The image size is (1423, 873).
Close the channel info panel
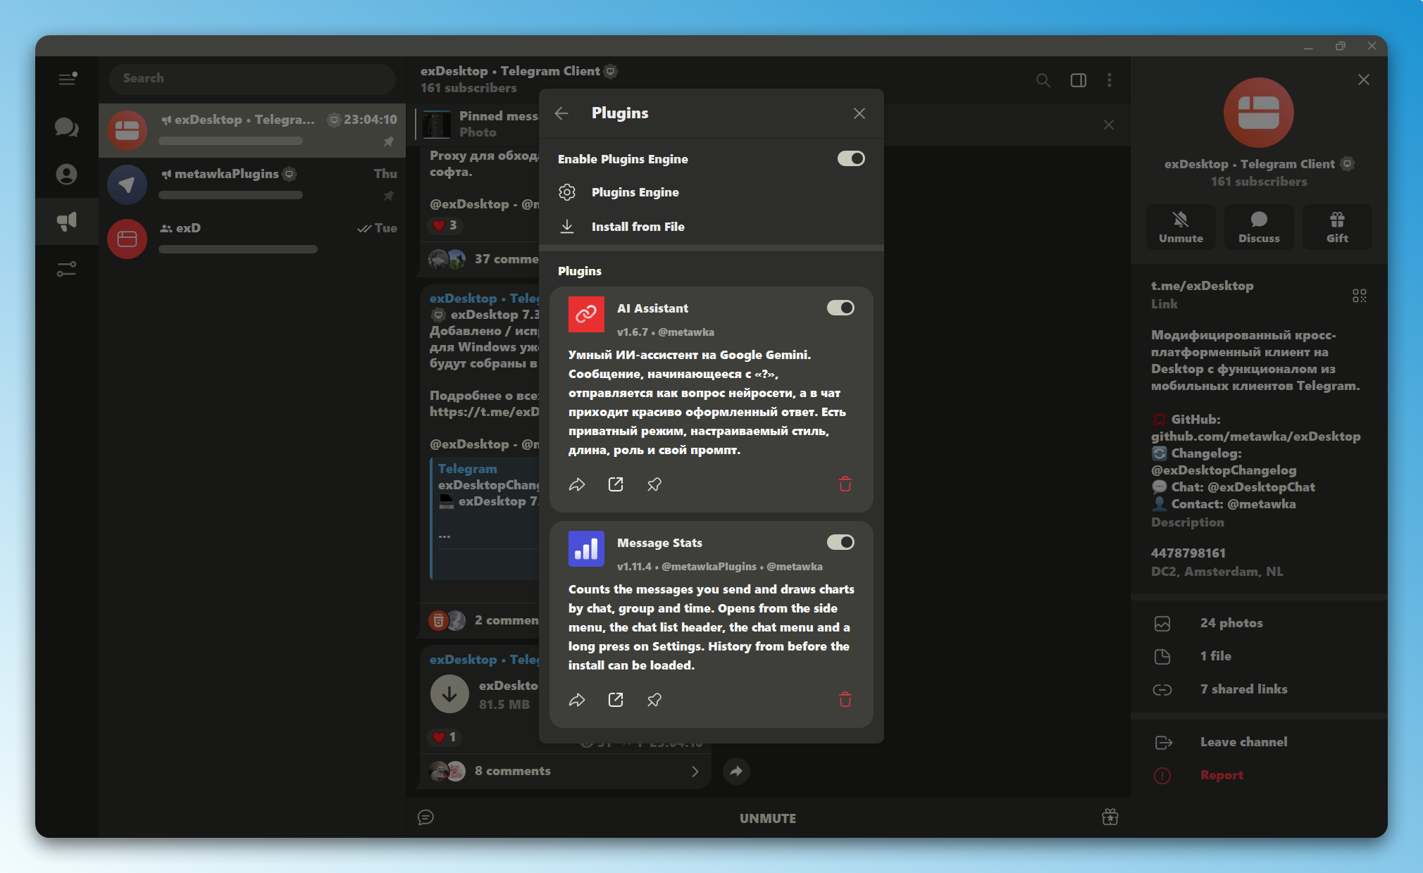1364,80
